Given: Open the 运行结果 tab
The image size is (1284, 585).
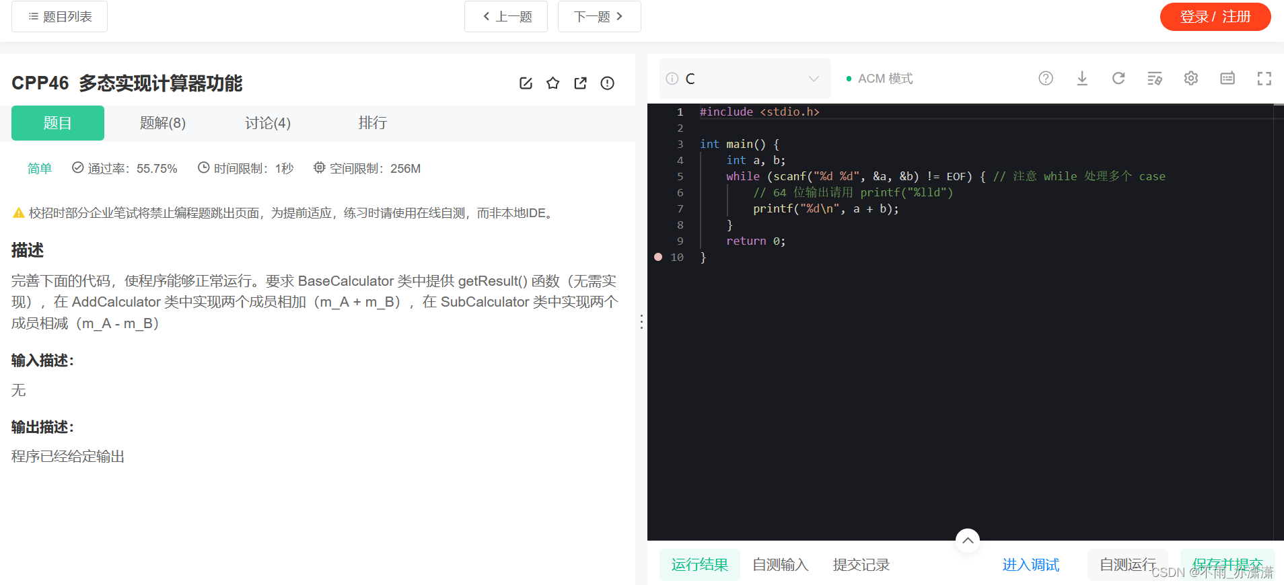Looking at the screenshot, I should 700,565.
